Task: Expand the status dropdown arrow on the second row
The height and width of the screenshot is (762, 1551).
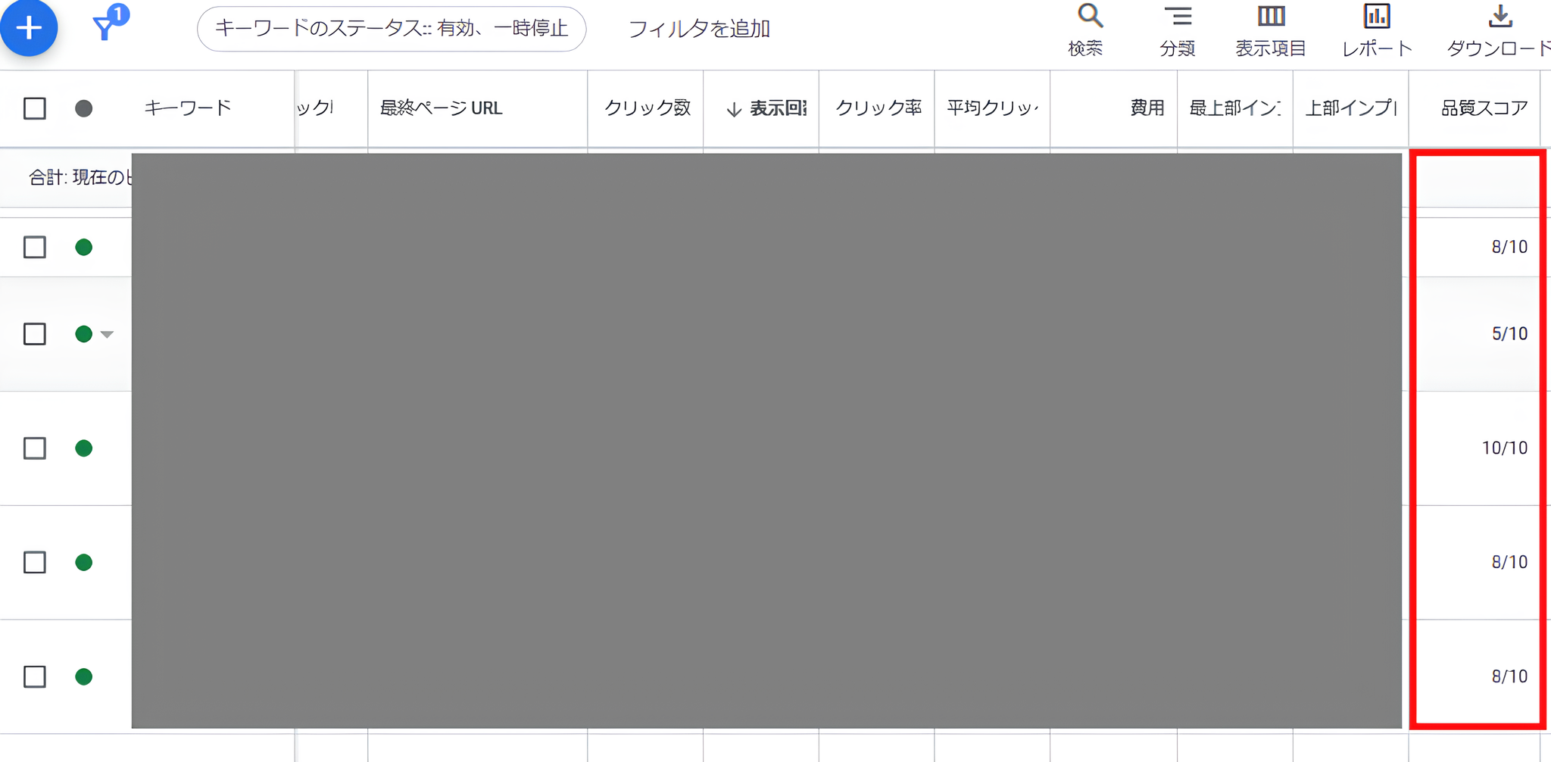Action: click(x=106, y=334)
